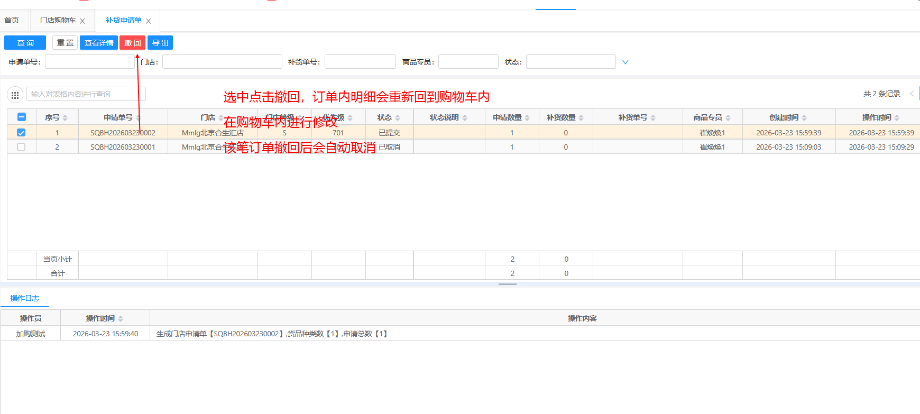This screenshot has width=920, height=414.
Task: Sort by 申请数量 column arrows
Action: point(527,118)
